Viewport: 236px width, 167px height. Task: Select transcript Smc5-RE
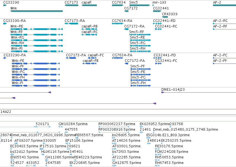[x=140, y=40]
